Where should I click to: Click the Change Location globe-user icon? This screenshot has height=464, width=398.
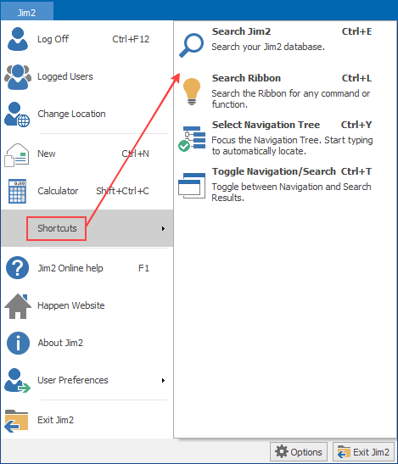tap(17, 115)
